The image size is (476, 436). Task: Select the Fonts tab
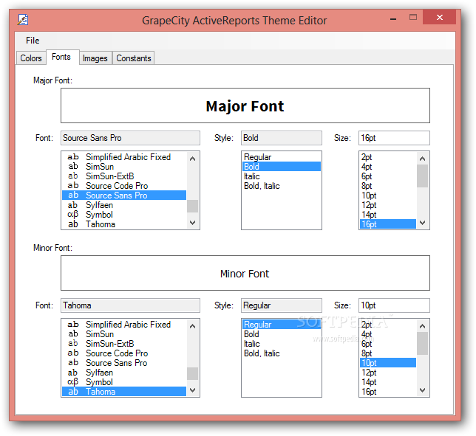[x=61, y=57]
